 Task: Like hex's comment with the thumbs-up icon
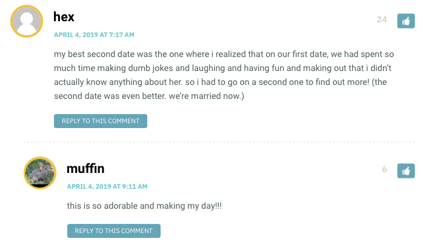(x=406, y=21)
